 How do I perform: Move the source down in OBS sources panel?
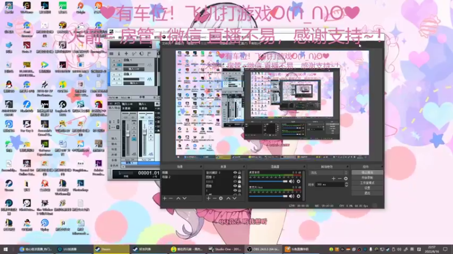[x=234, y=199]
